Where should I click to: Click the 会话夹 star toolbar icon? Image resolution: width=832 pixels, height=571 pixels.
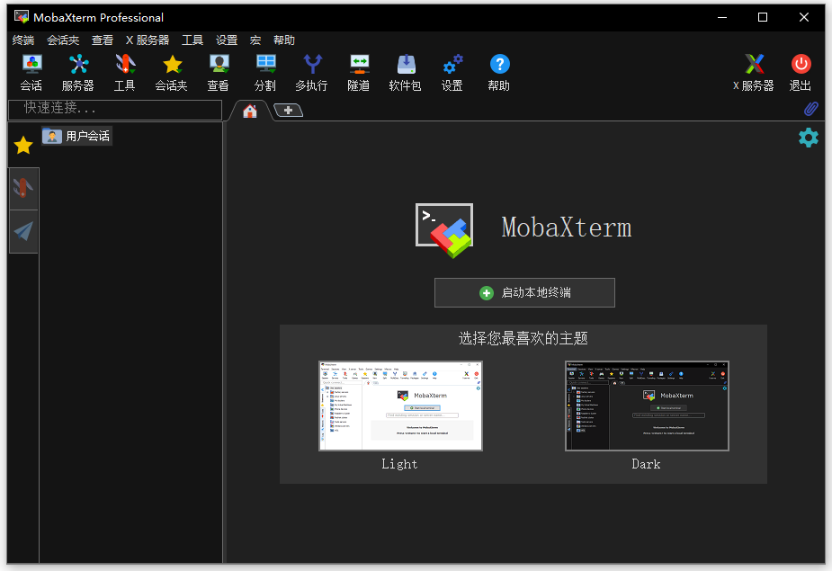[172, 73]
